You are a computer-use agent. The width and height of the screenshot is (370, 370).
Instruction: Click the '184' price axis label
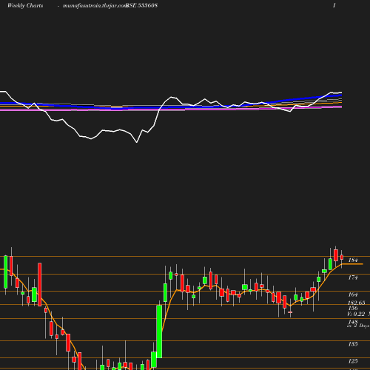(x=353, y=260)
